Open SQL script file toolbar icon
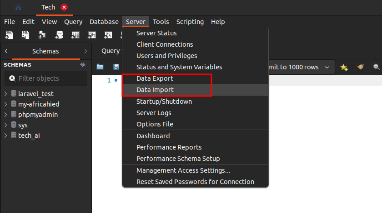382x213 pixels. pyautogui.click(x=25, y=35)
